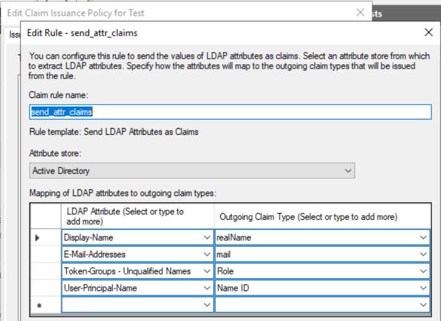Expand the mail outgoing claim type dropdown
This screenshot has height=321, width=441.
[423, 254]
